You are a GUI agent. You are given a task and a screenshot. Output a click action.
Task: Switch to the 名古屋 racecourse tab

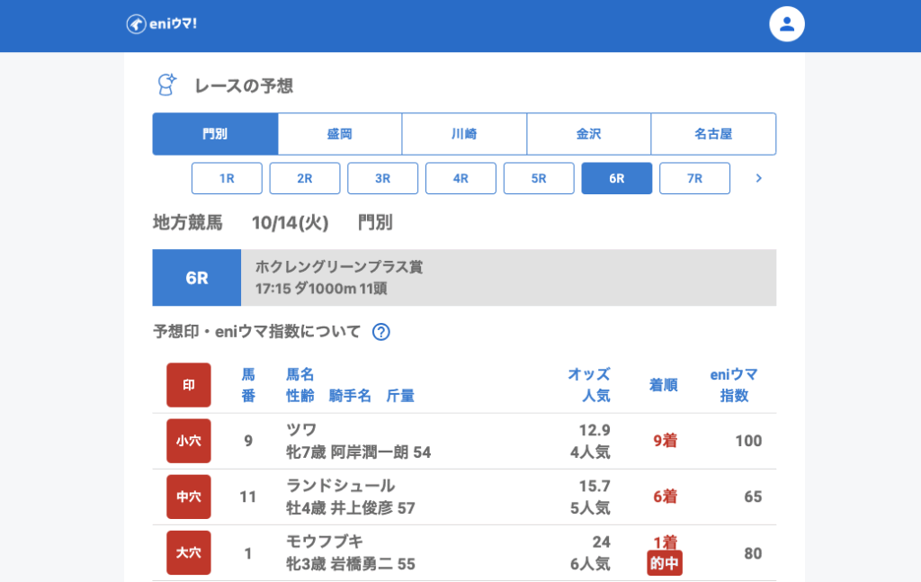(x=713, y=134)
